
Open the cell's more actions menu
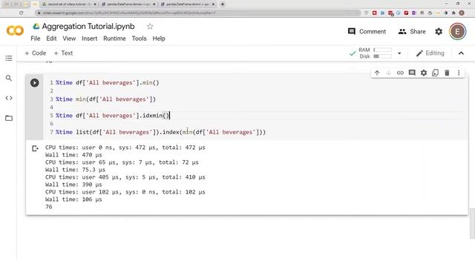pyautogui.click(x=459, y=73)
